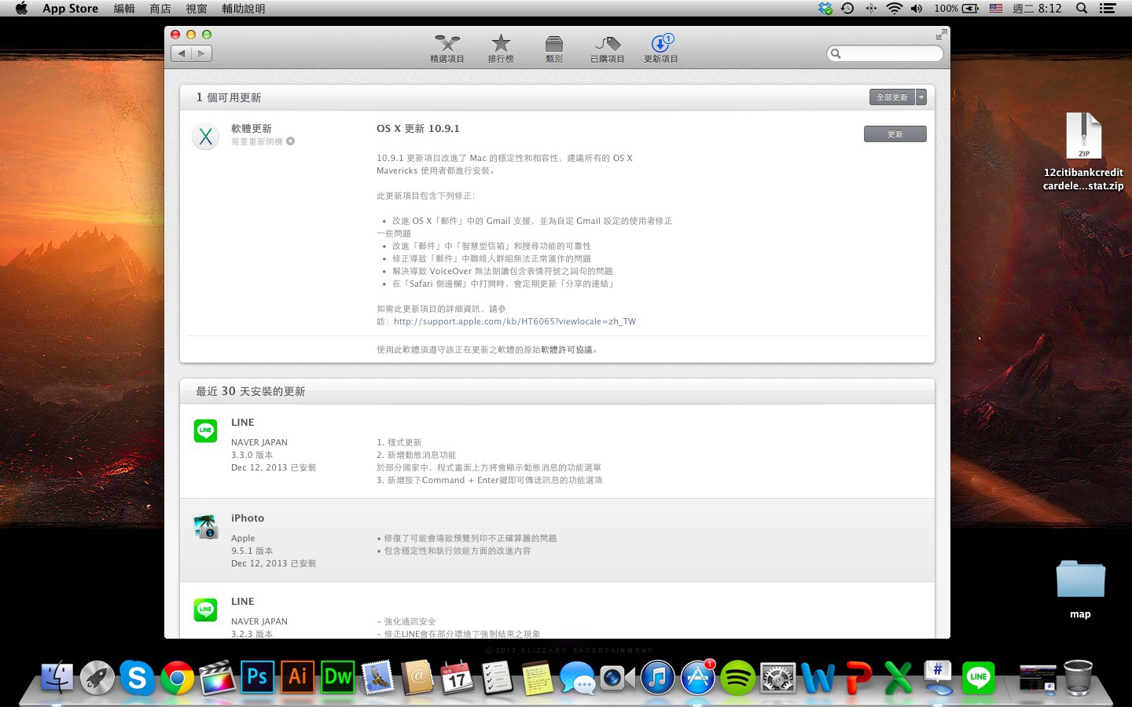Viewport: 1132px width, 707px height.
Task: Go back with the left arrow button
Action: click(x=182, y=53)
